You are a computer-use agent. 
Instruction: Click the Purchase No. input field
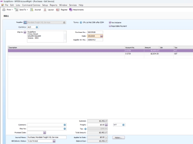point(95,32)
